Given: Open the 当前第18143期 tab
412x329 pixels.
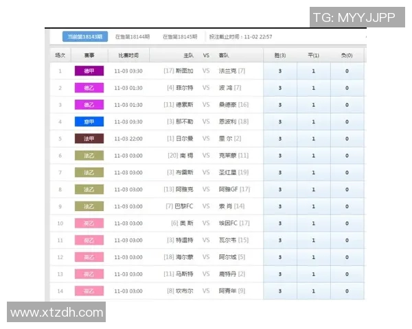Looking at the screenshot, I should click(82, 36).
